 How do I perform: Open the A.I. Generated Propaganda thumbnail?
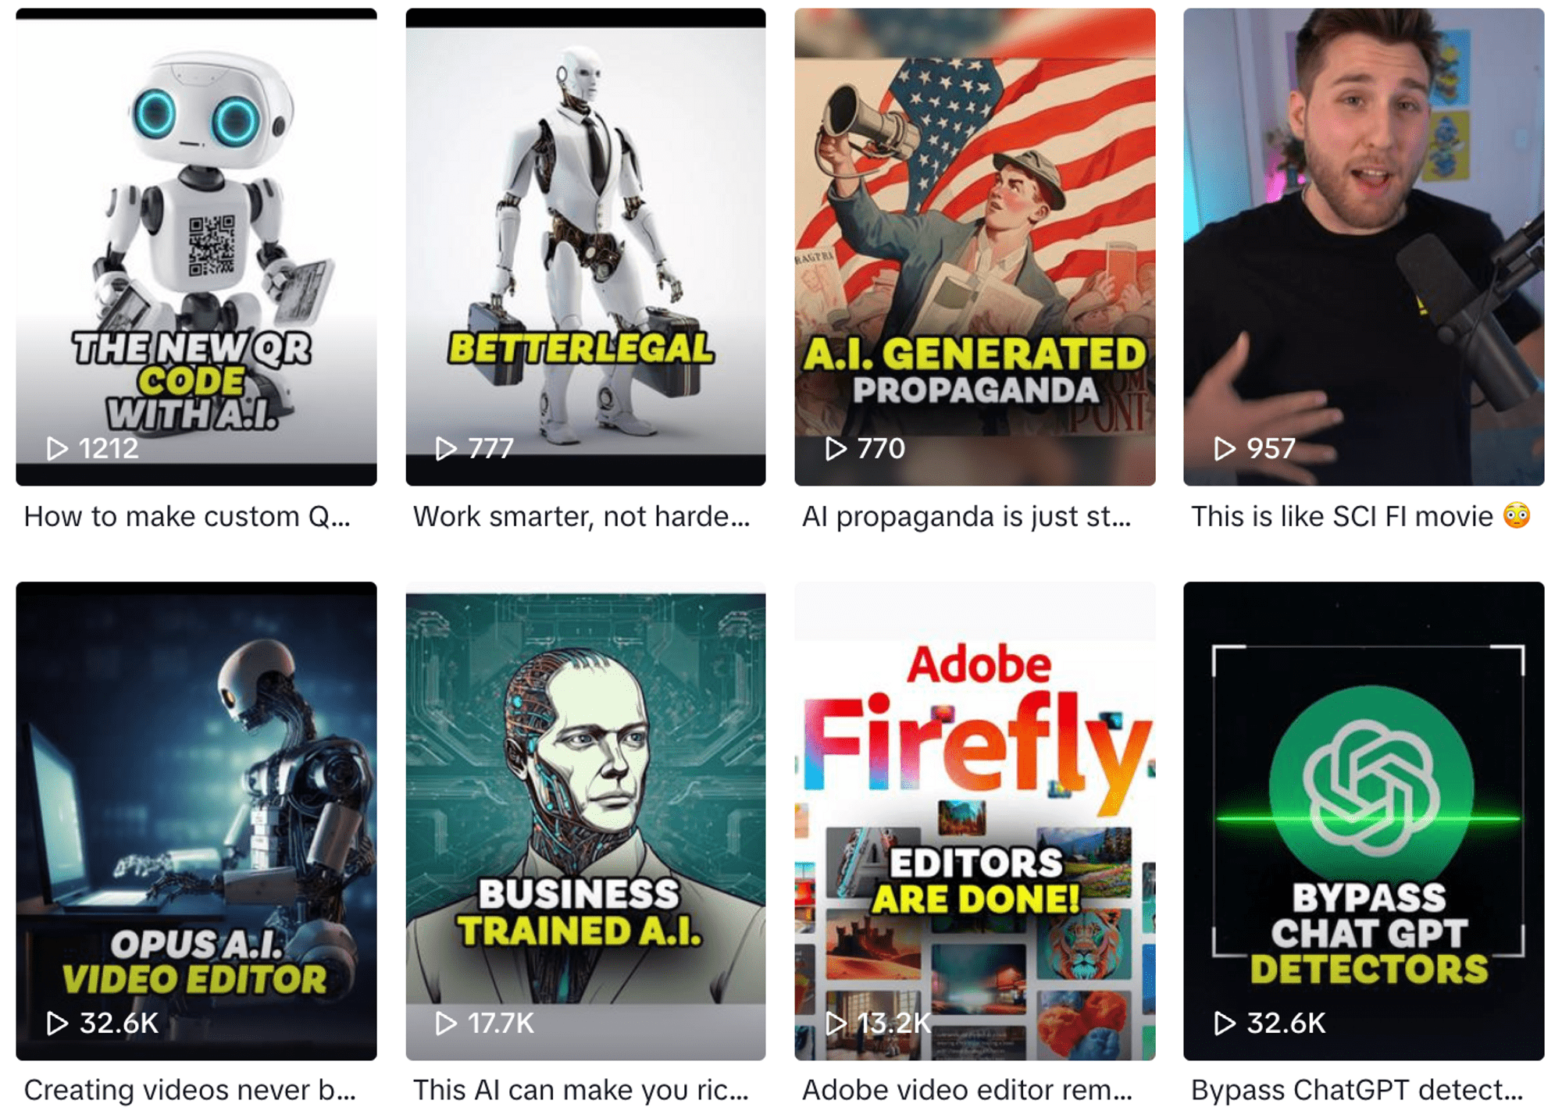tap(975, 247)
